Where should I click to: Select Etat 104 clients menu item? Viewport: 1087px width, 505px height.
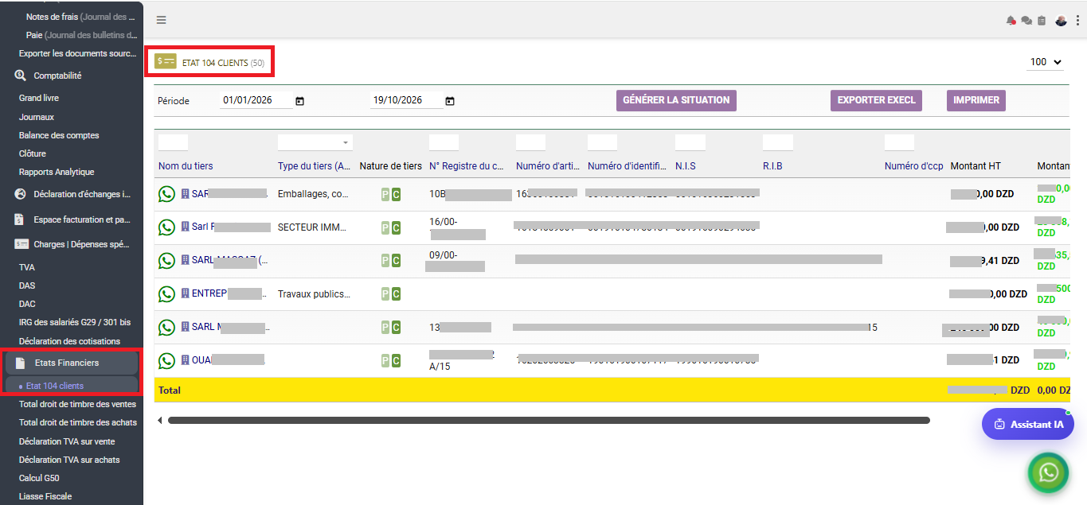coord(55,386)
